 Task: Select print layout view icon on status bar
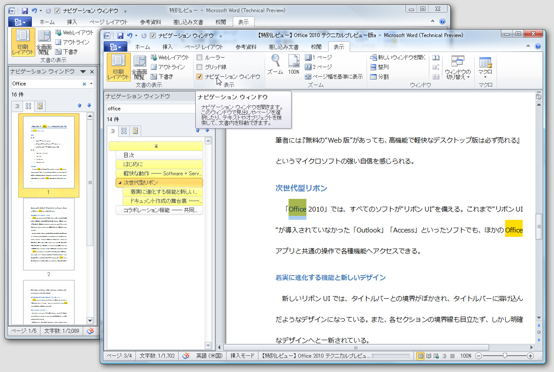pyautogui.click(x=421, y=356)
